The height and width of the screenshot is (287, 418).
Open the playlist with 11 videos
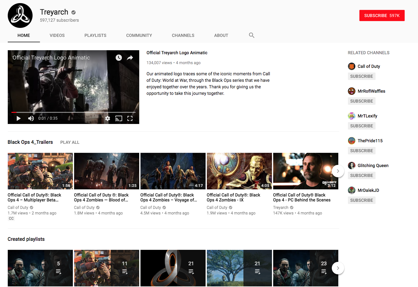point(107,268)
